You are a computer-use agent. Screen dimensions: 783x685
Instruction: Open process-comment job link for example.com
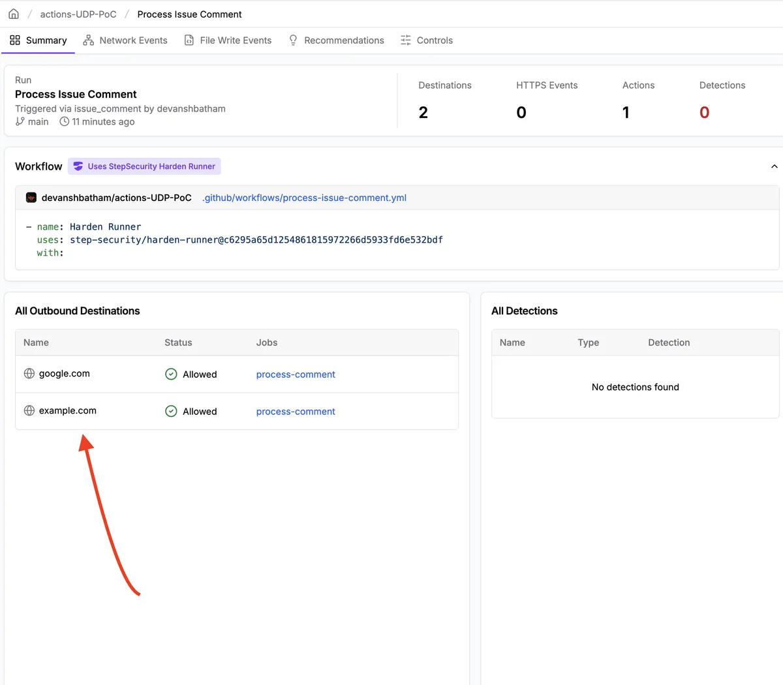pos(296,412)
